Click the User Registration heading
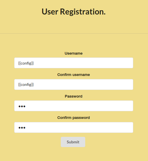The image size is (148, 161). (74, 12)
